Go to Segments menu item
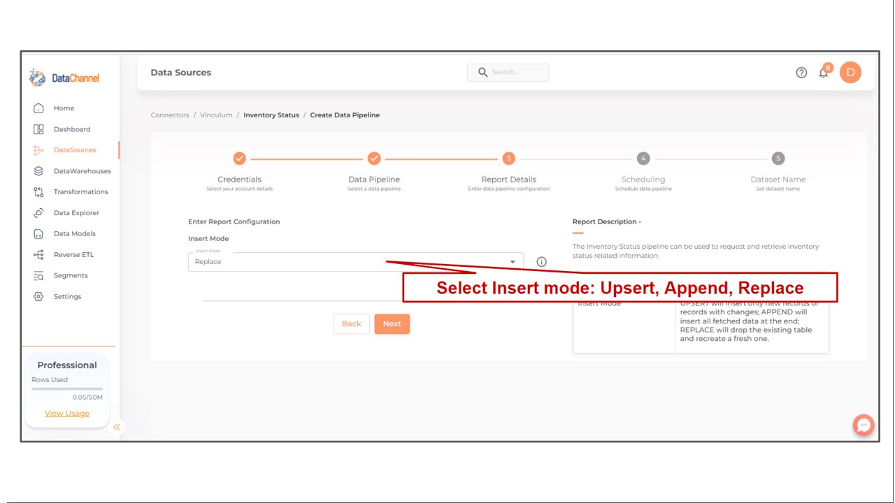 point(71,276)
